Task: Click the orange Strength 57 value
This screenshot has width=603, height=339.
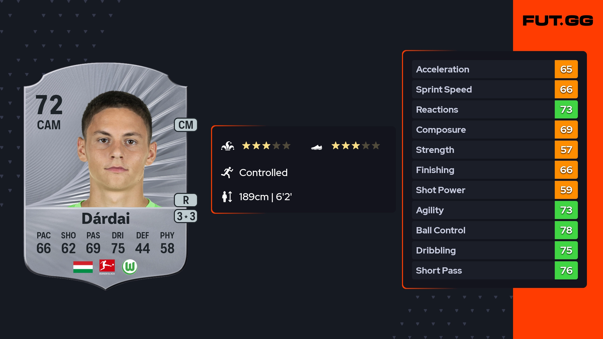Action: (566, 150)
